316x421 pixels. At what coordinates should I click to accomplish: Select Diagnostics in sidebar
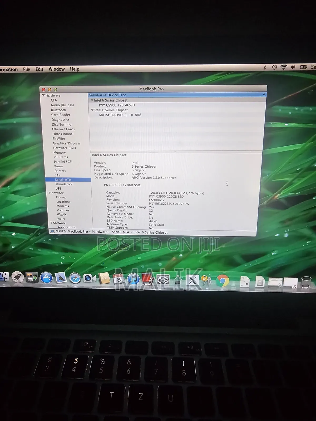(61, 120)
